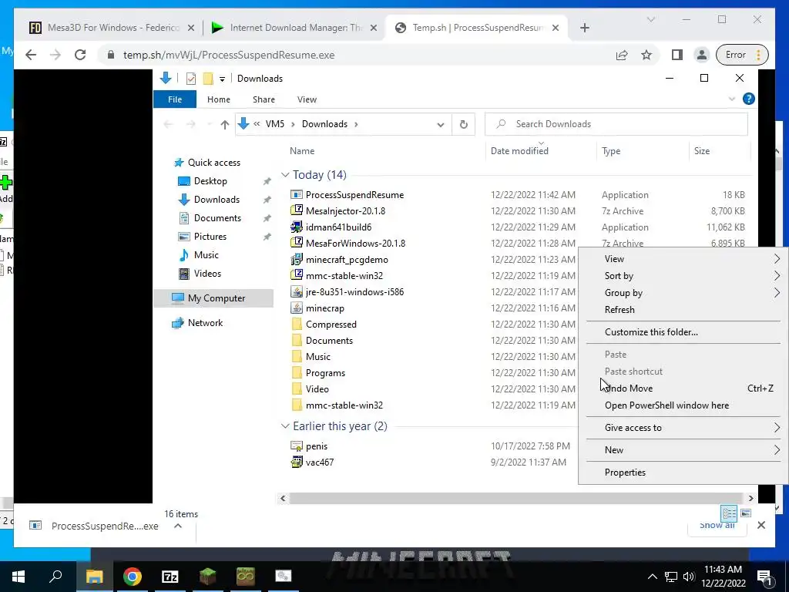Open the Share ribbon tab
This screenshot has height=592, width=789.
(x=264, y=99)
